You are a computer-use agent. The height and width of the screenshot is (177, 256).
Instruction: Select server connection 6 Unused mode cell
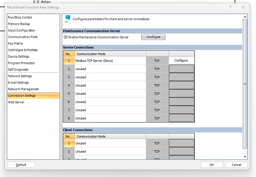[110, 102]
